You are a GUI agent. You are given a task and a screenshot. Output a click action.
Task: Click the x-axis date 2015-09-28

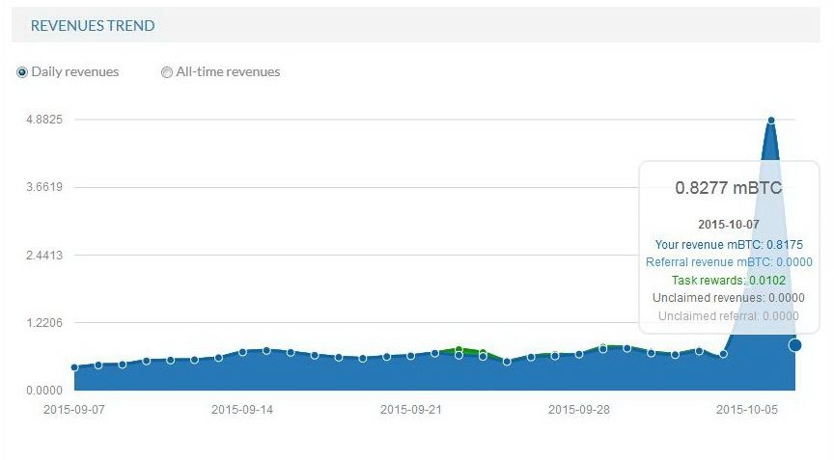[579, 410]
